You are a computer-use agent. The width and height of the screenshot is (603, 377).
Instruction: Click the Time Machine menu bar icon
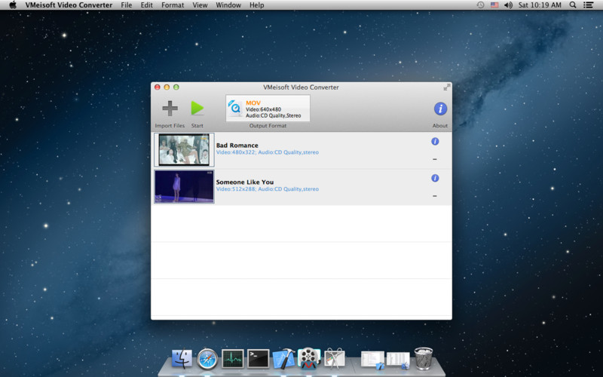point(480,5)
